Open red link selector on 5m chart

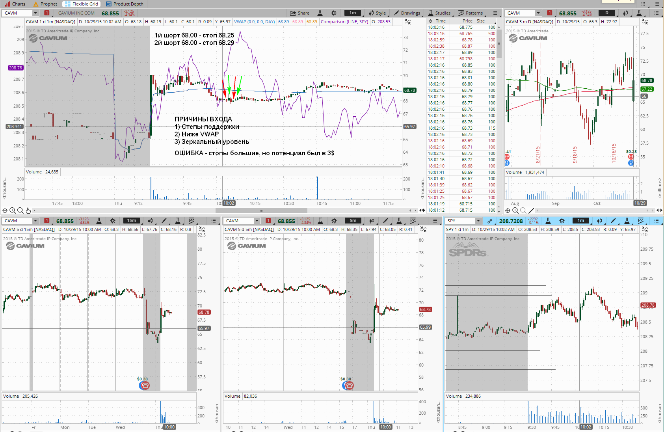click(268, 221)
